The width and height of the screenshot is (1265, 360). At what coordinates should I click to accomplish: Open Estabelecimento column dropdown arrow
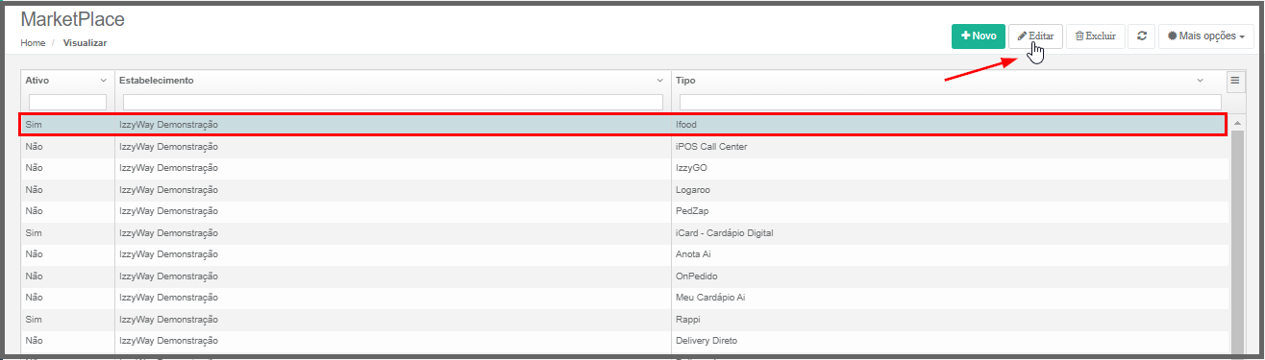click(x=659, y=81)
